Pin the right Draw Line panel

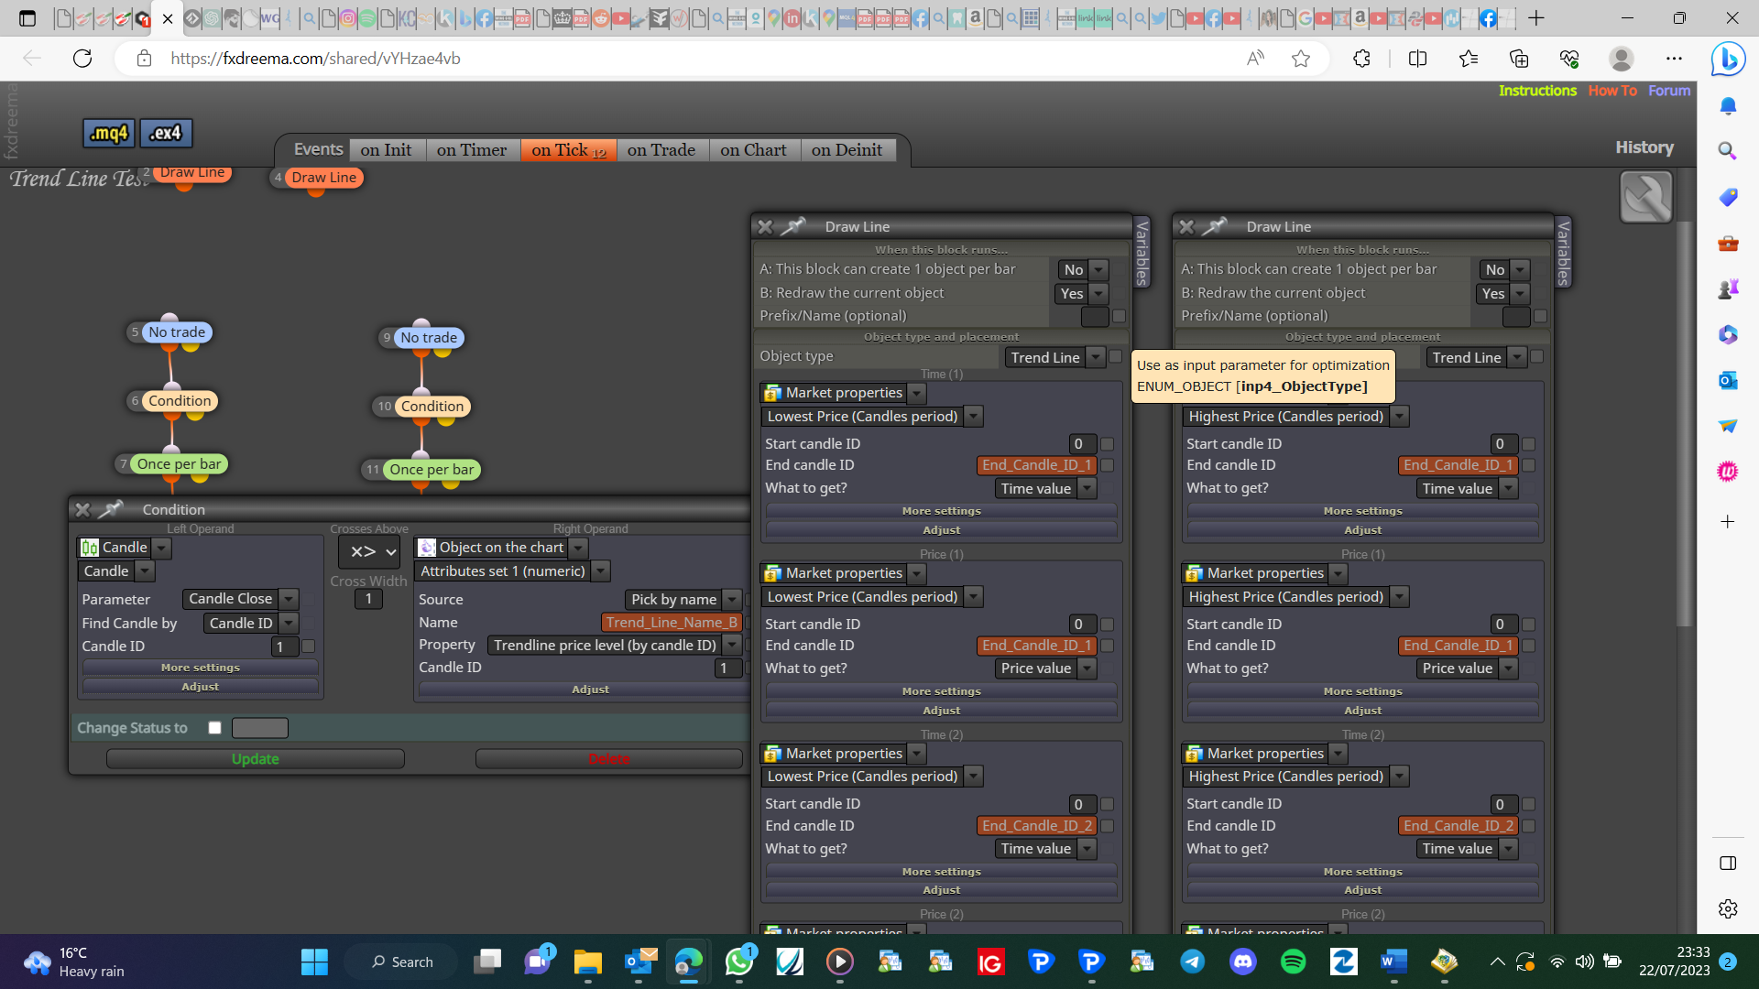click(x=1215, y=226)
